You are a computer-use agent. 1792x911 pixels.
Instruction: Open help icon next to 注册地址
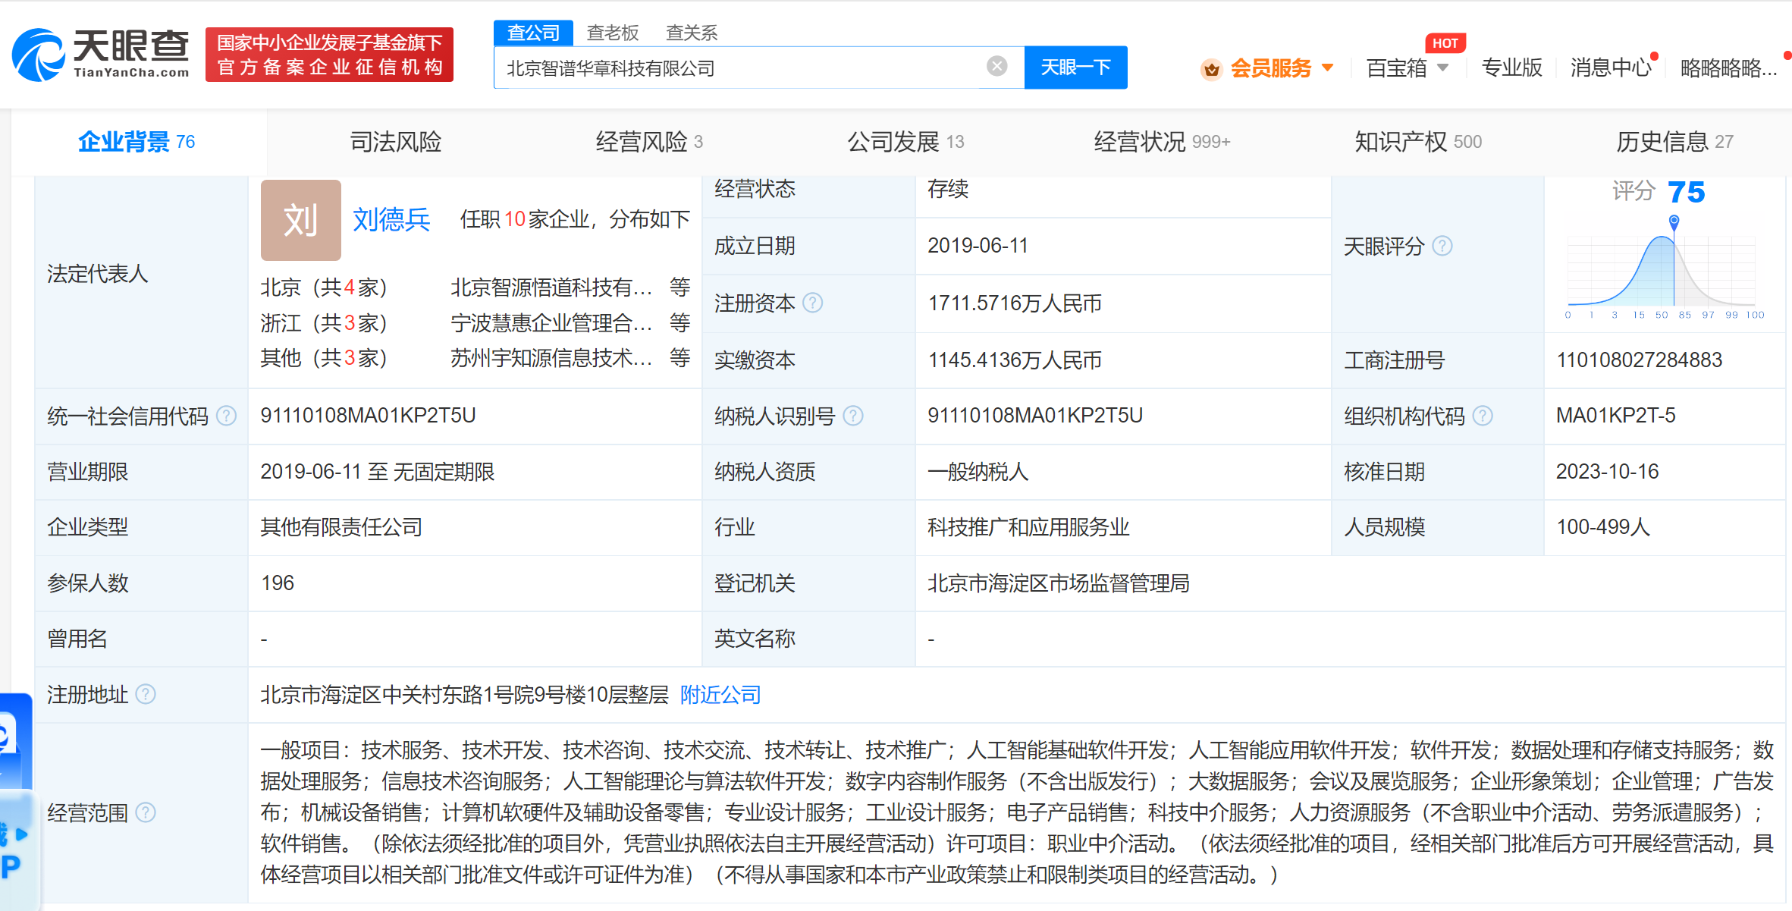tap(146, 694)
